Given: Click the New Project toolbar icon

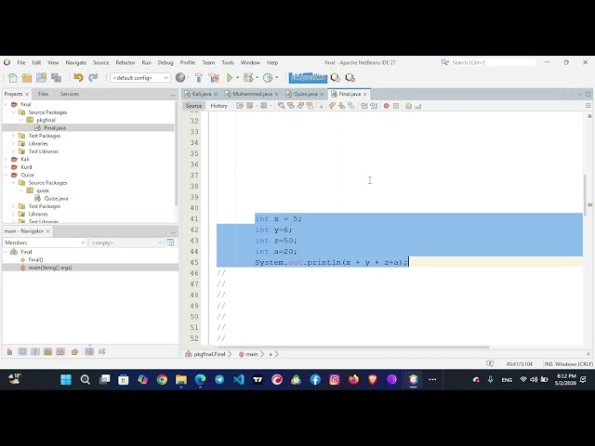Looking at the screenshot, I should coord(27,78).
